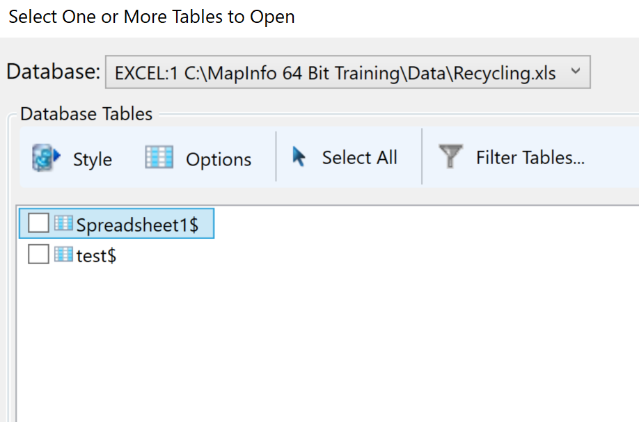The height and width of the screenshot is (422, 639).
Task: Check the Spreadsheet1$ checkbox
Action: tap(38, 223)
